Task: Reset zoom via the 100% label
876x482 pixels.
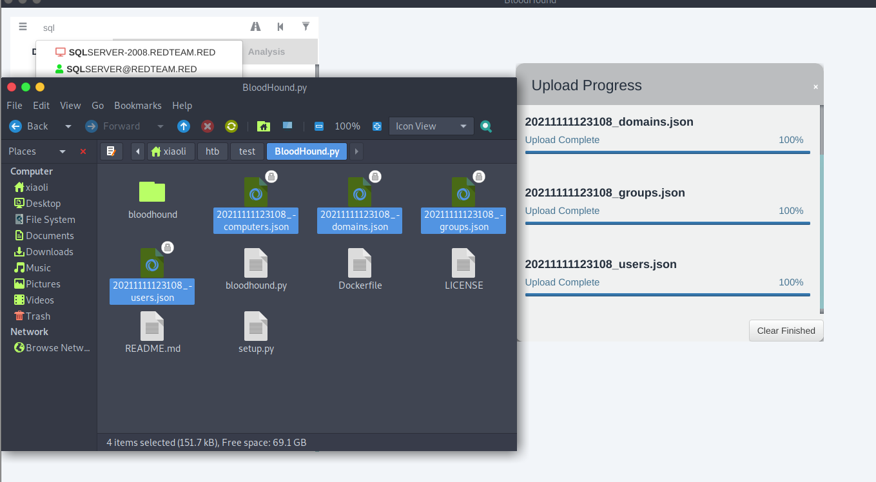Action: (347, 126)
